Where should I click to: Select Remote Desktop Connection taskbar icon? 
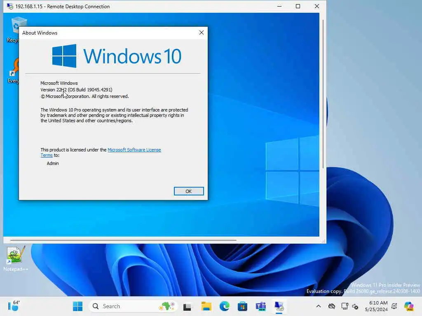coord(279,306)
